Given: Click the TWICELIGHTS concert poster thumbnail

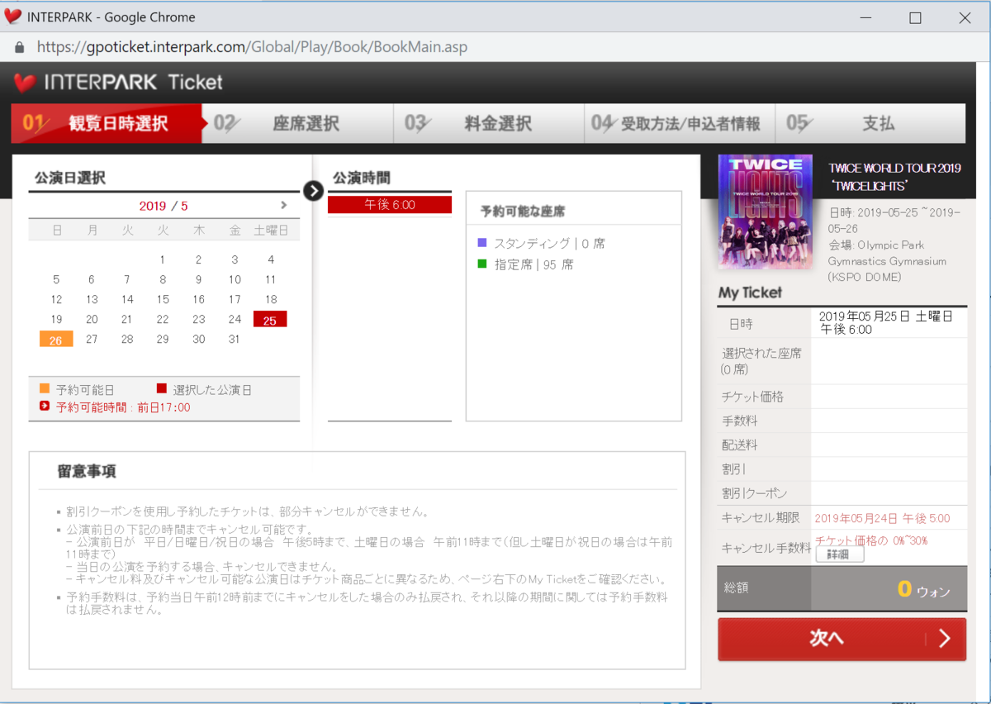Looking at the screenshot, I should (766, 212).
